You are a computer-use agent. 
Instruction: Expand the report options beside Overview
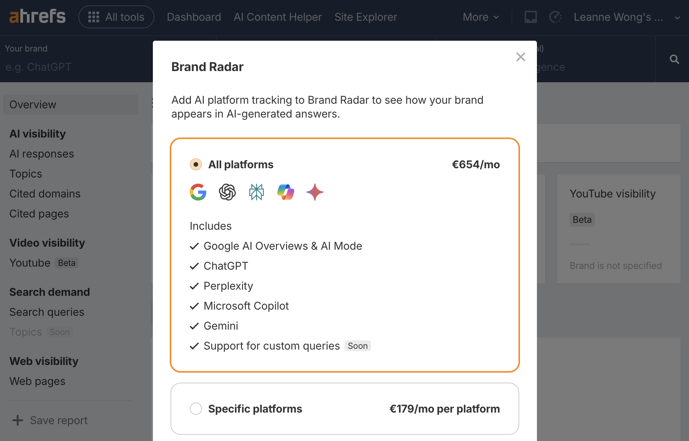(153, 103)
